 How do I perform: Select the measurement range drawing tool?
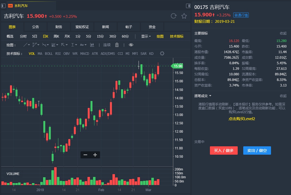click(72, 45)
